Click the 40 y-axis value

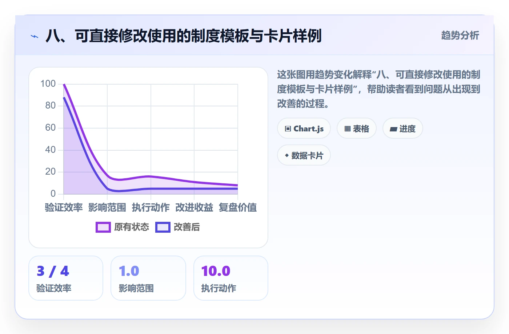coord(51,150)
